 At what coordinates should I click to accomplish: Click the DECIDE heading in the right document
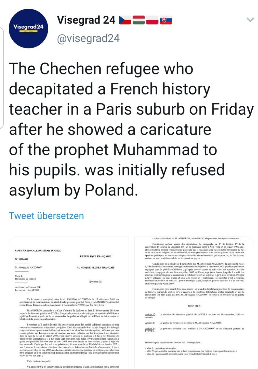click(195, 306)
